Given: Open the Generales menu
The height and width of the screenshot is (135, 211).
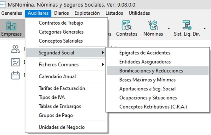Looking at the screenshot, I should (x=12, y=13).
